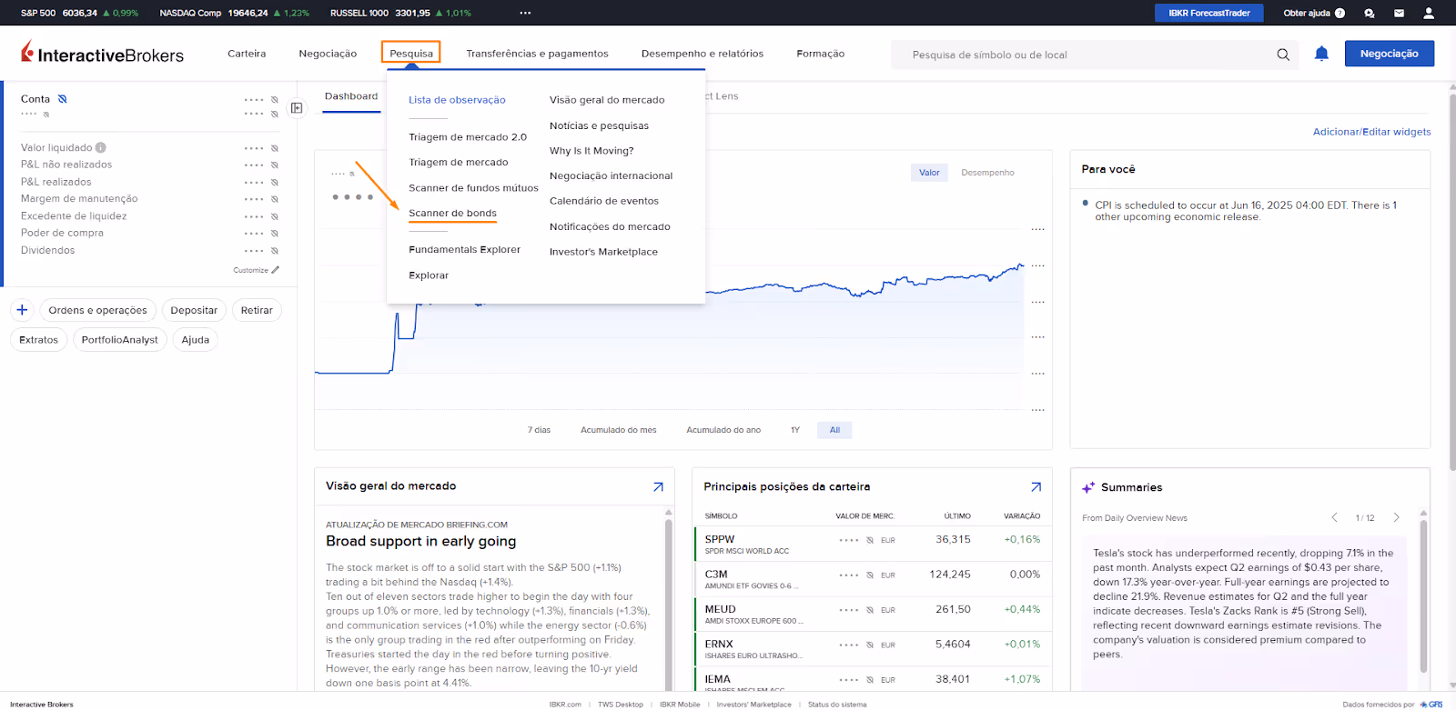Click the search magnifier icon
Viewport: 1456px width, 710px height.
1283,55
